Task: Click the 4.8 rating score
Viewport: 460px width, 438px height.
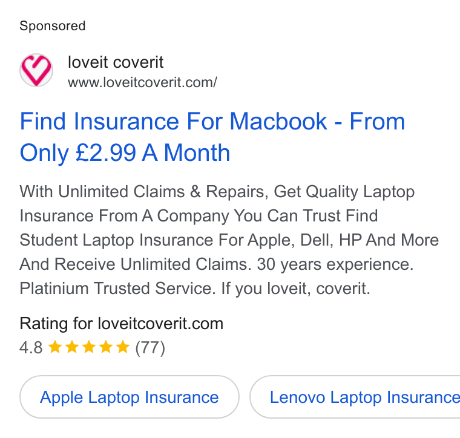Action: 31,348
